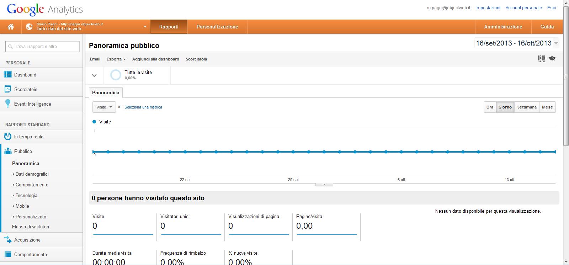
Task: Click the Dashboard grid icon in sidebar
Action: tap(7, 75)
